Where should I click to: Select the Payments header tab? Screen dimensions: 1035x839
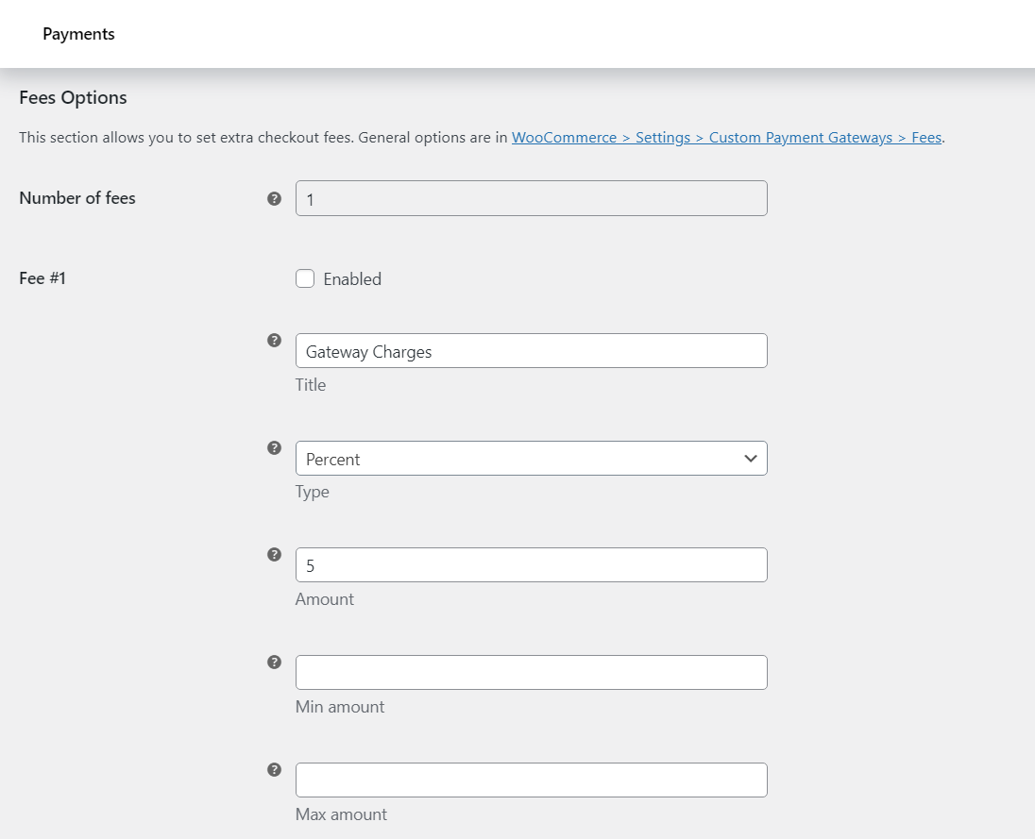coord(78,34)
